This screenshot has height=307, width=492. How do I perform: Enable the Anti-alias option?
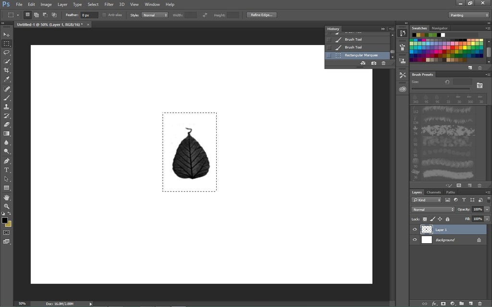104,15
